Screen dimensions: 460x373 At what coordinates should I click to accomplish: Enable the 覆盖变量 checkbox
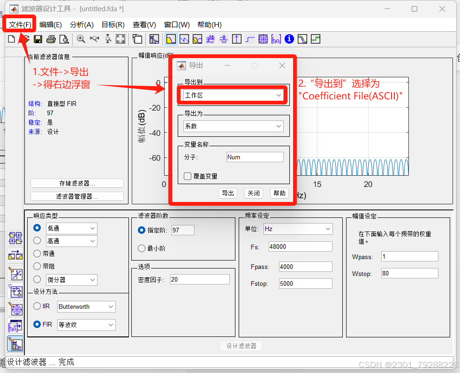[188, 176]
